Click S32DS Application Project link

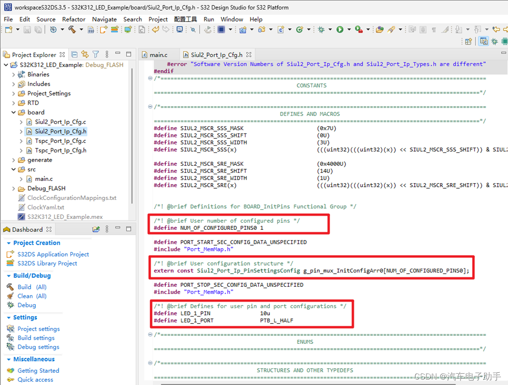click(53, 255)
